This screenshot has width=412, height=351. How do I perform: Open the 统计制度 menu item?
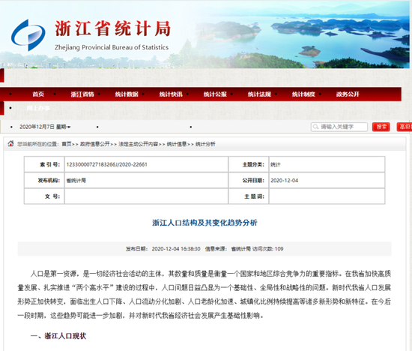click(303, 94)
